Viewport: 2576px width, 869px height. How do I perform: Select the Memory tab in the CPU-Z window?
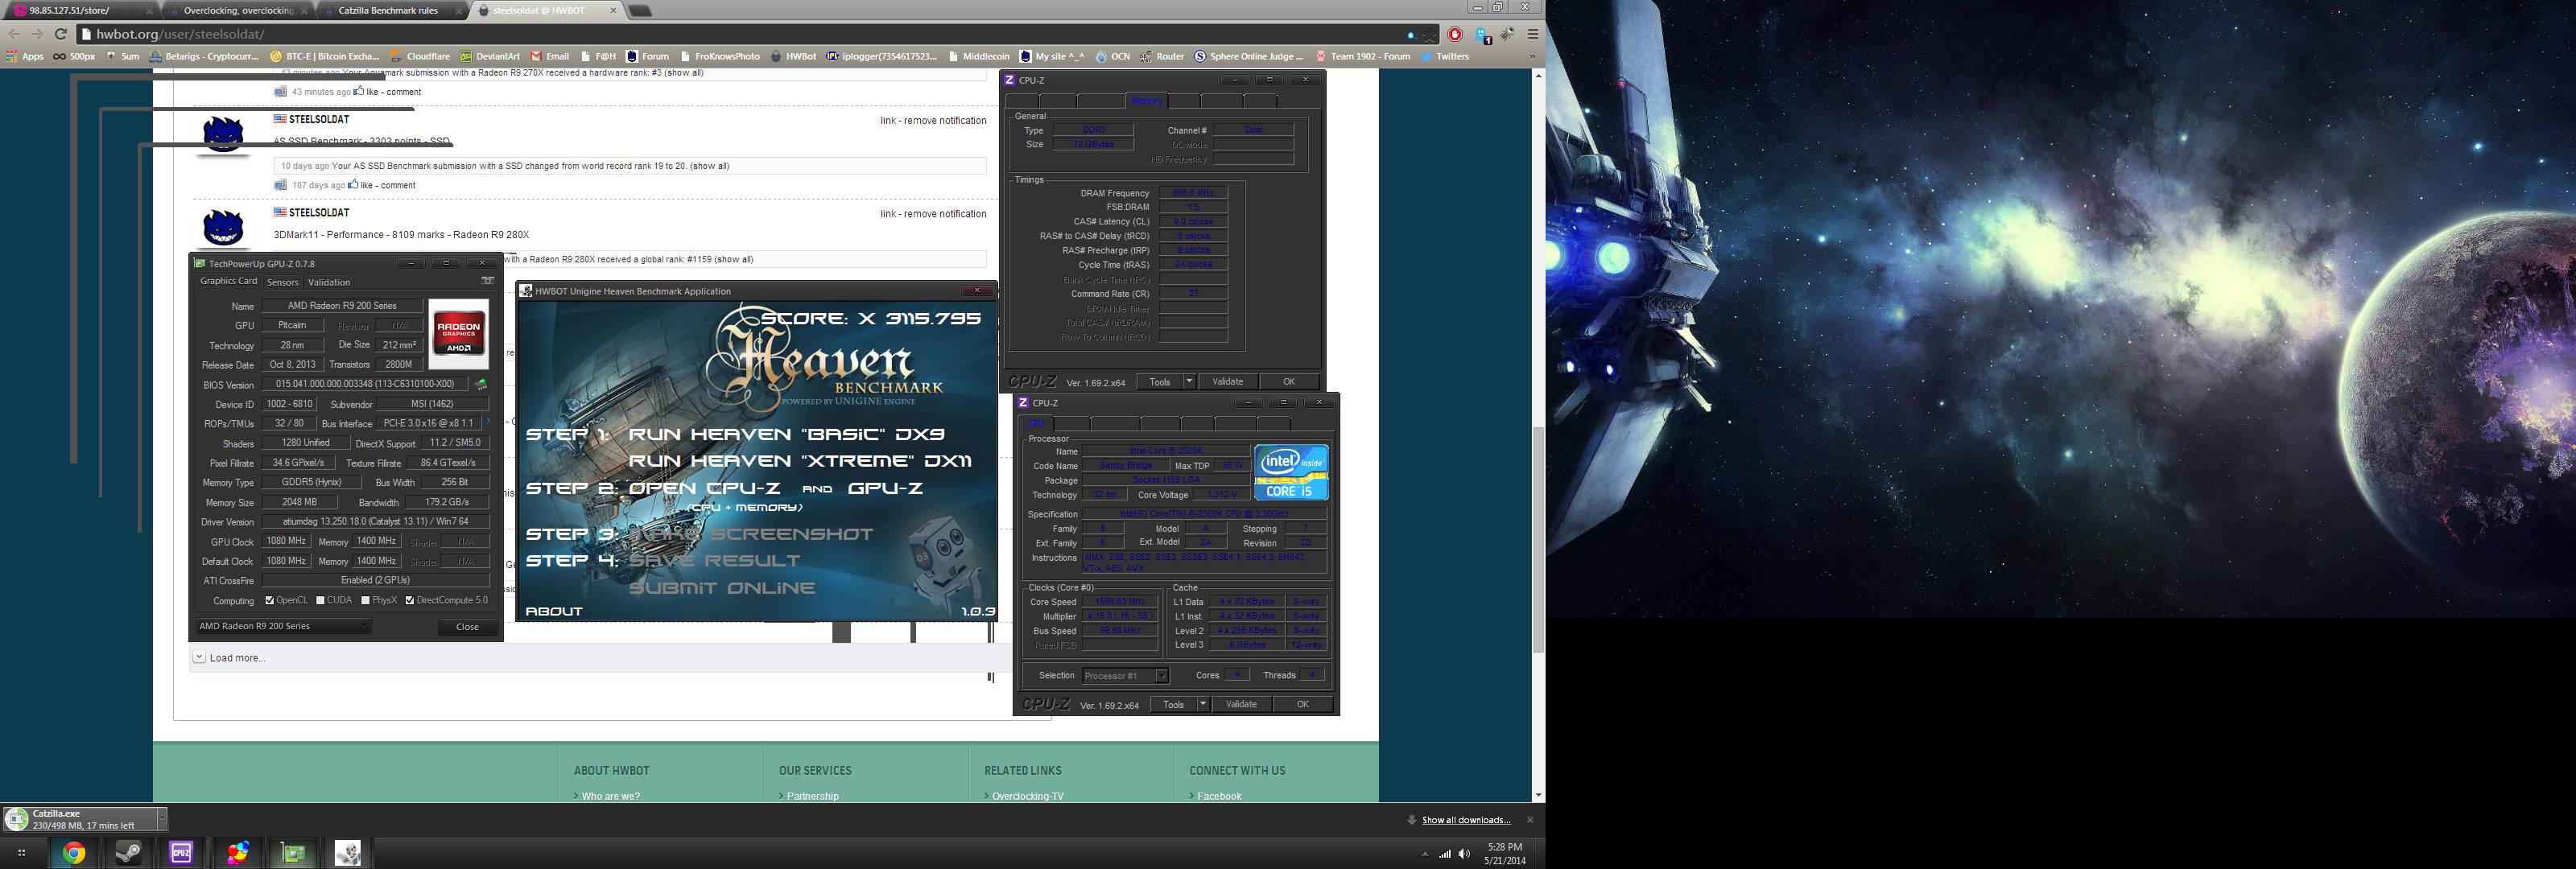pyautogui.click(x=1146, y=100)
